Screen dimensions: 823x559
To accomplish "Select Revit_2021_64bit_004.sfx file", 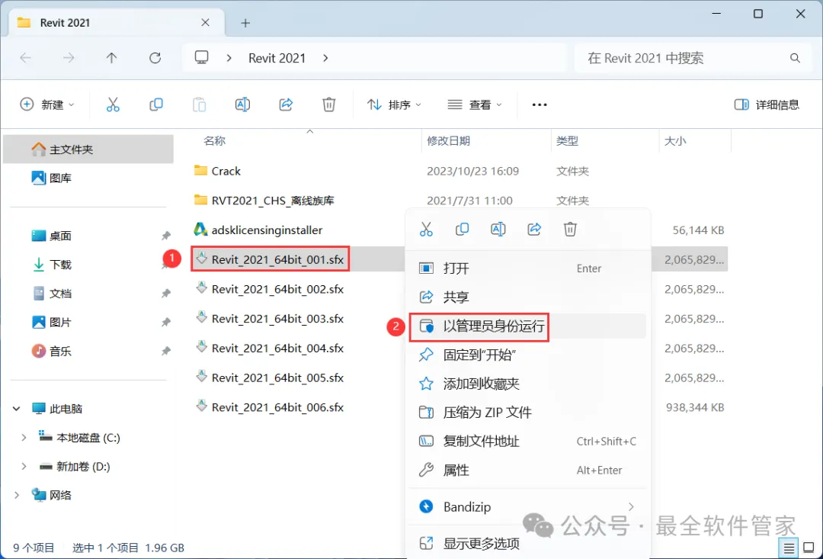I will [270, 349].
